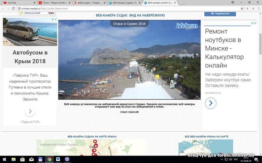
Task: Click the renotebook.by ad link
Action: point(213,93)
